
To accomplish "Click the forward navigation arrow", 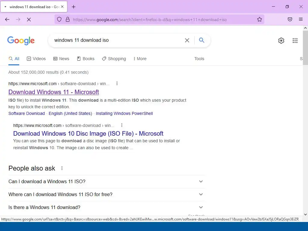I will click(18, 20).
